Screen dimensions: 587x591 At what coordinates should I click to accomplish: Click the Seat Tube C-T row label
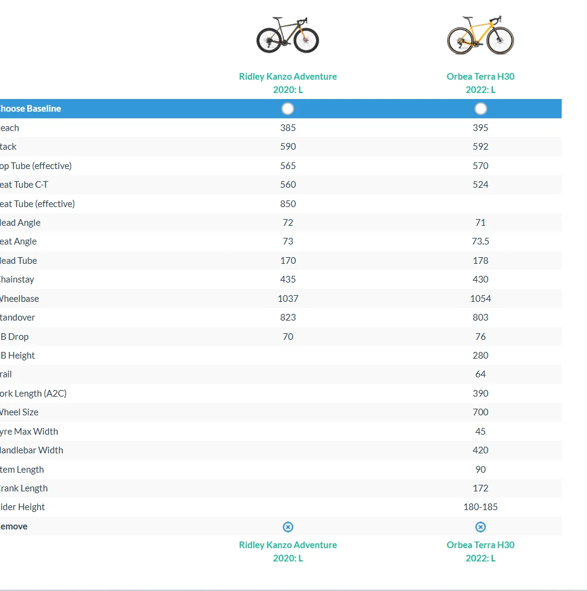(x=24, y=185)
